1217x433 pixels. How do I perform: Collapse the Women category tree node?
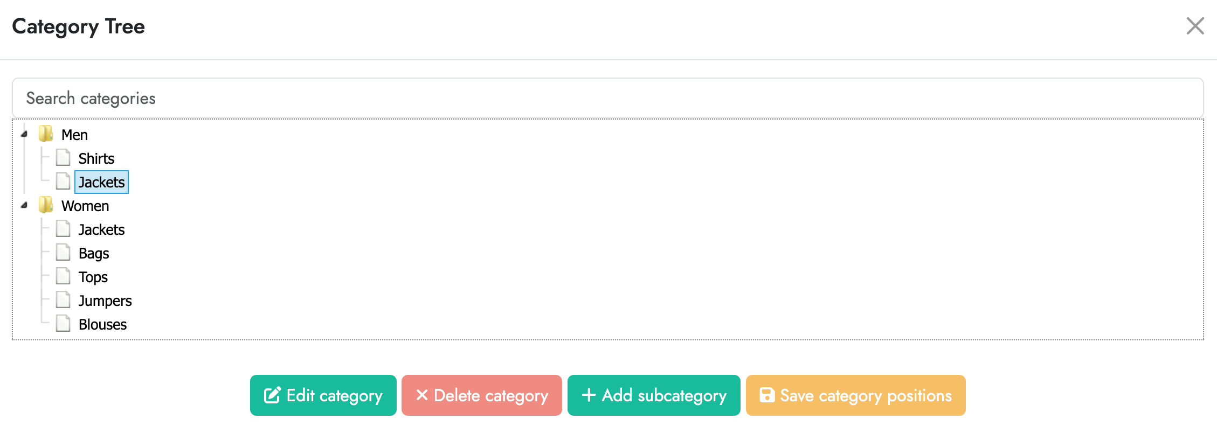[x=23, y=205]
